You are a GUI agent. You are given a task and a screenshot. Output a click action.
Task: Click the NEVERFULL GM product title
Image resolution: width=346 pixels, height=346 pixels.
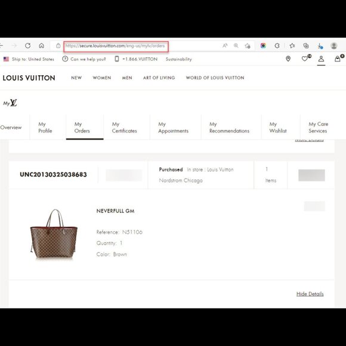pos(115,211)
